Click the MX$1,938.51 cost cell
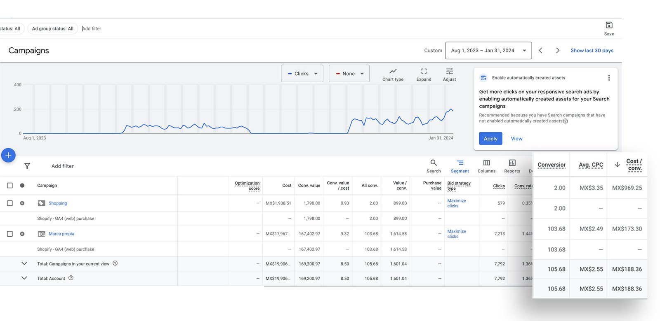This screenshot has height=321, width=660. coord(278,203)
